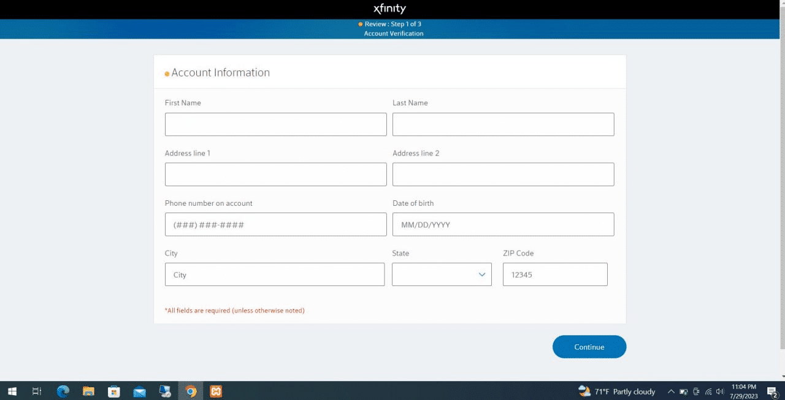
Task: Click the 'ZIP Code' label
Action: pos(518,253)
